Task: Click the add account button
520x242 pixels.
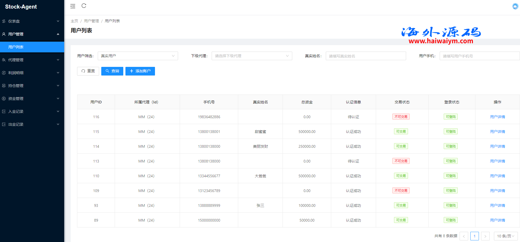Action: 140,71
